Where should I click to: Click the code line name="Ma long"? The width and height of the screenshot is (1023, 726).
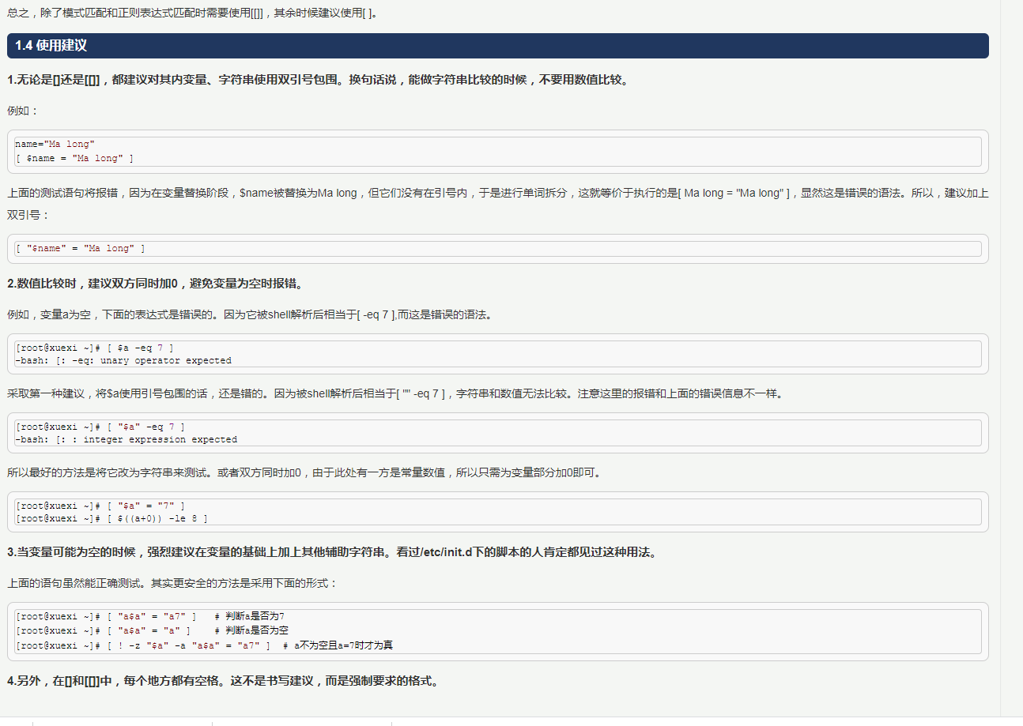pyautogui.click(x=55, y=144)
